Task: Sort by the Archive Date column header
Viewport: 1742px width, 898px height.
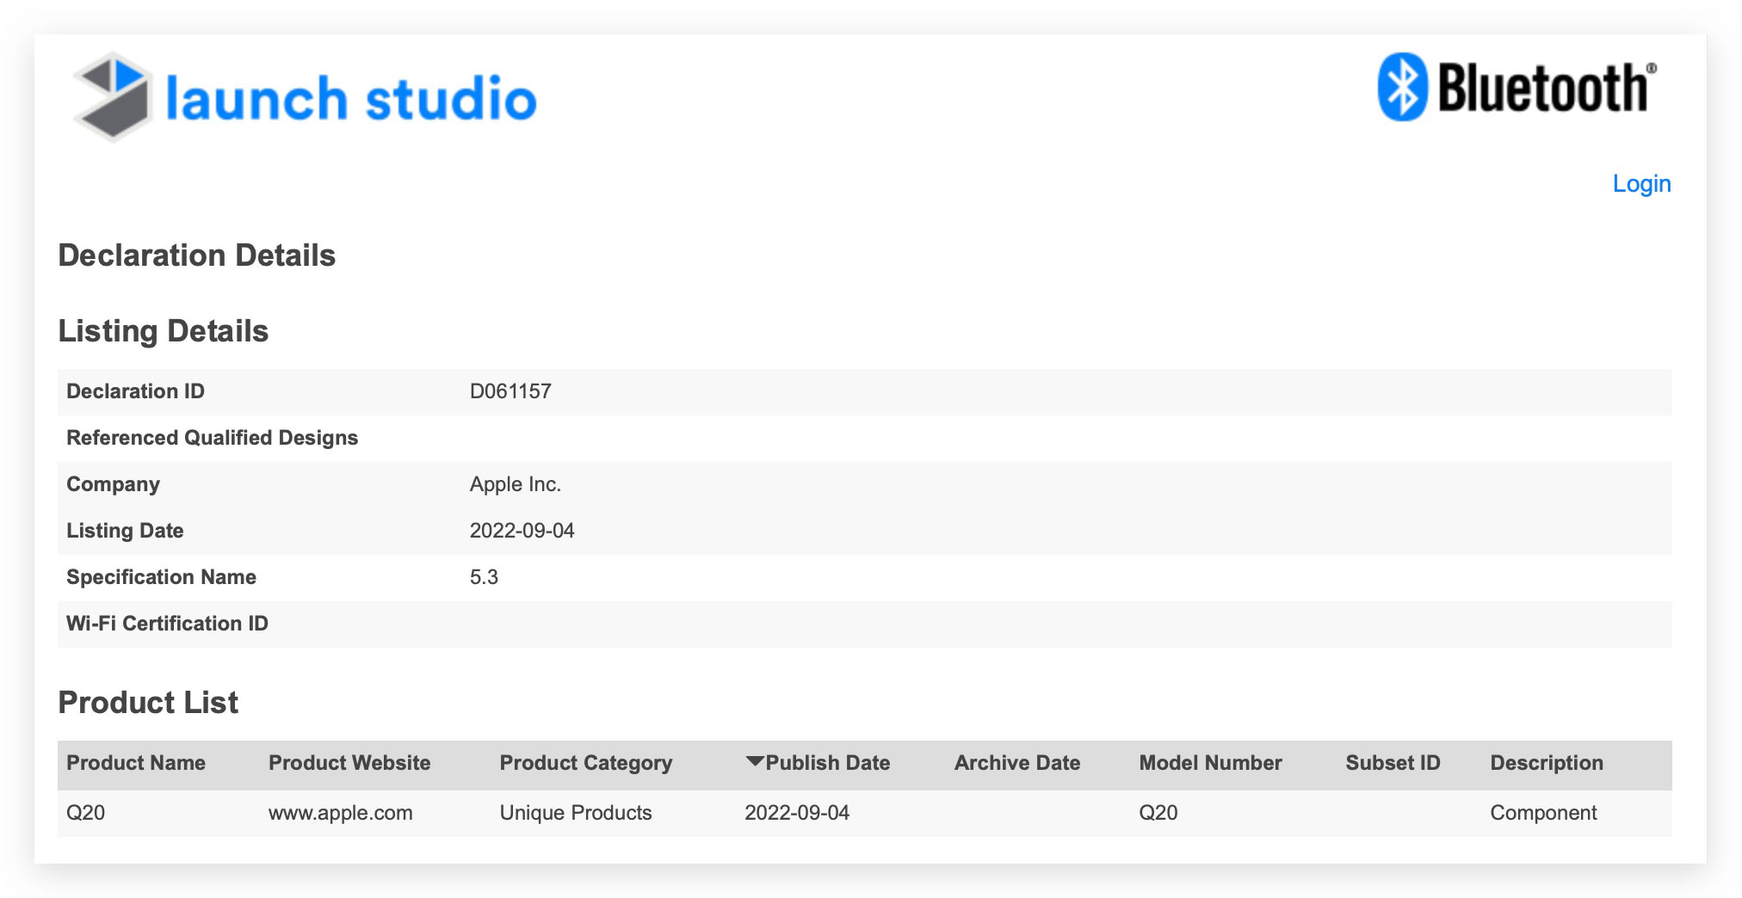Action: tap(1017, 763)
